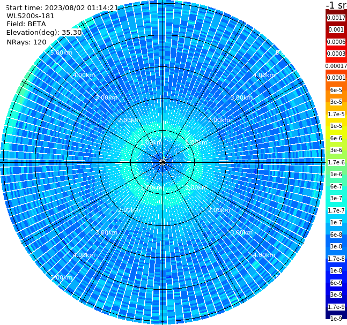Click the 3e-7 colorbar tick label
The width and height of the screenshot is (347, 325).
[x=336, y=198]
